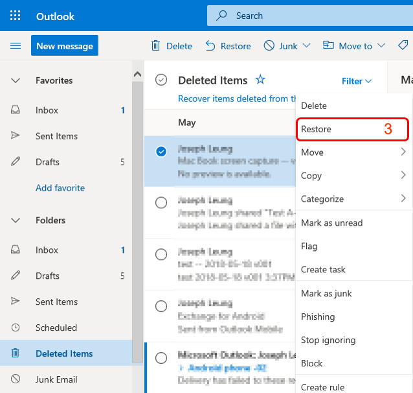Click the New message button

65,45
